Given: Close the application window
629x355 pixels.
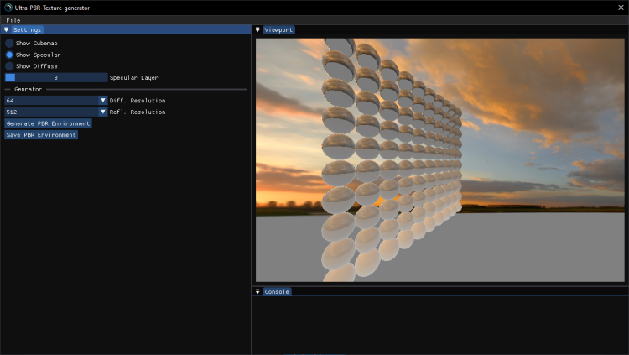Looking at the screenshot, I should click(x=620, y=8).
